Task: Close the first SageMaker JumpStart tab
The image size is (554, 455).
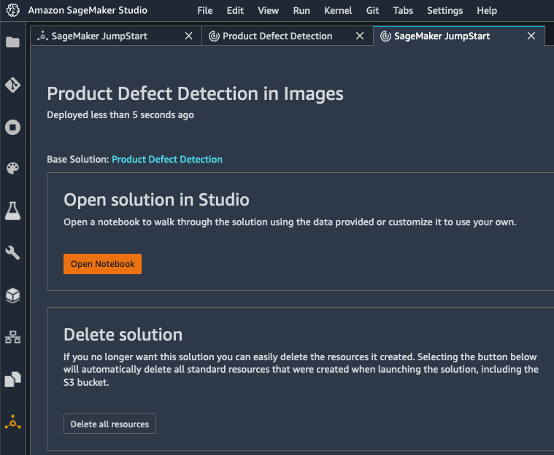Action: pyautogui.click(x=188, y=36)
